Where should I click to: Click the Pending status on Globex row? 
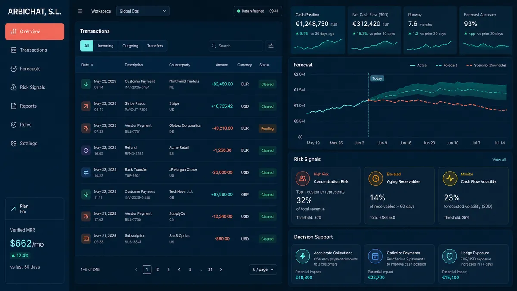click(x=267, y=128)
